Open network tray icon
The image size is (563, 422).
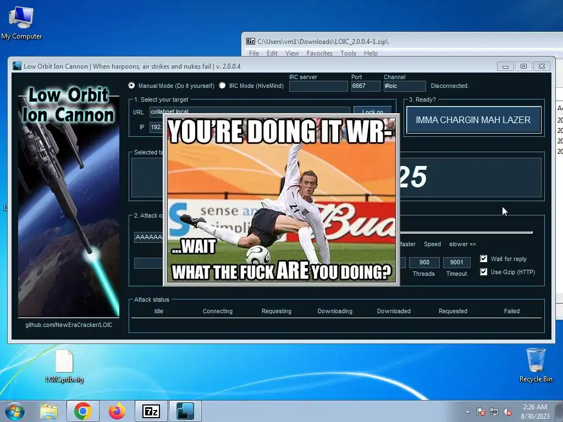point(494,412)
